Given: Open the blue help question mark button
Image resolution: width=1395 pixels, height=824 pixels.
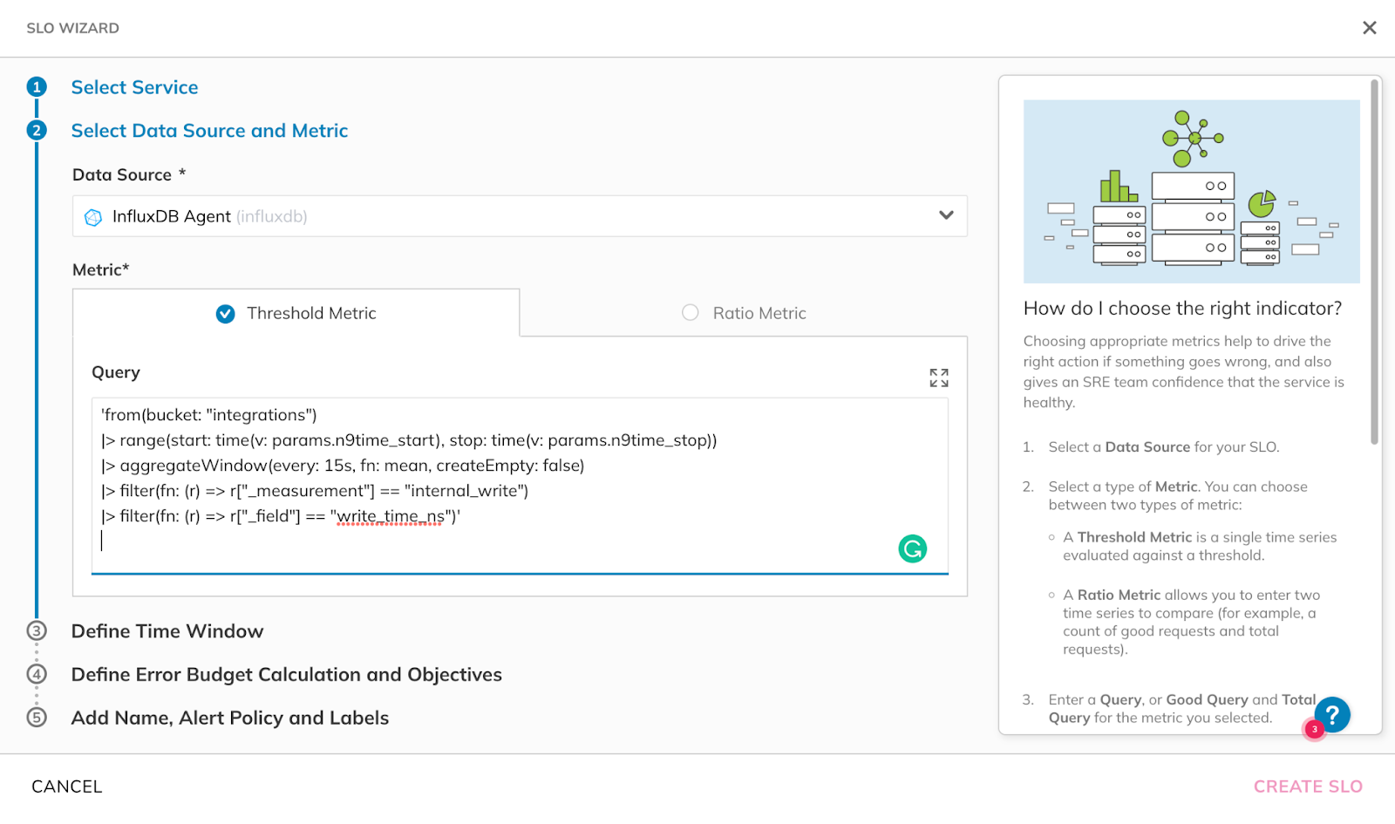Looking at the screenshot, I should [x=1332, y=714].
